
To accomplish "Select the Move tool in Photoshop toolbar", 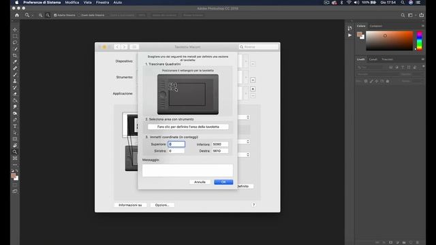I will tap(15, 29).
